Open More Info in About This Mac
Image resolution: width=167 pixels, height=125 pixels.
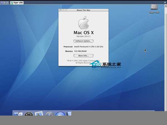(83, 56)
